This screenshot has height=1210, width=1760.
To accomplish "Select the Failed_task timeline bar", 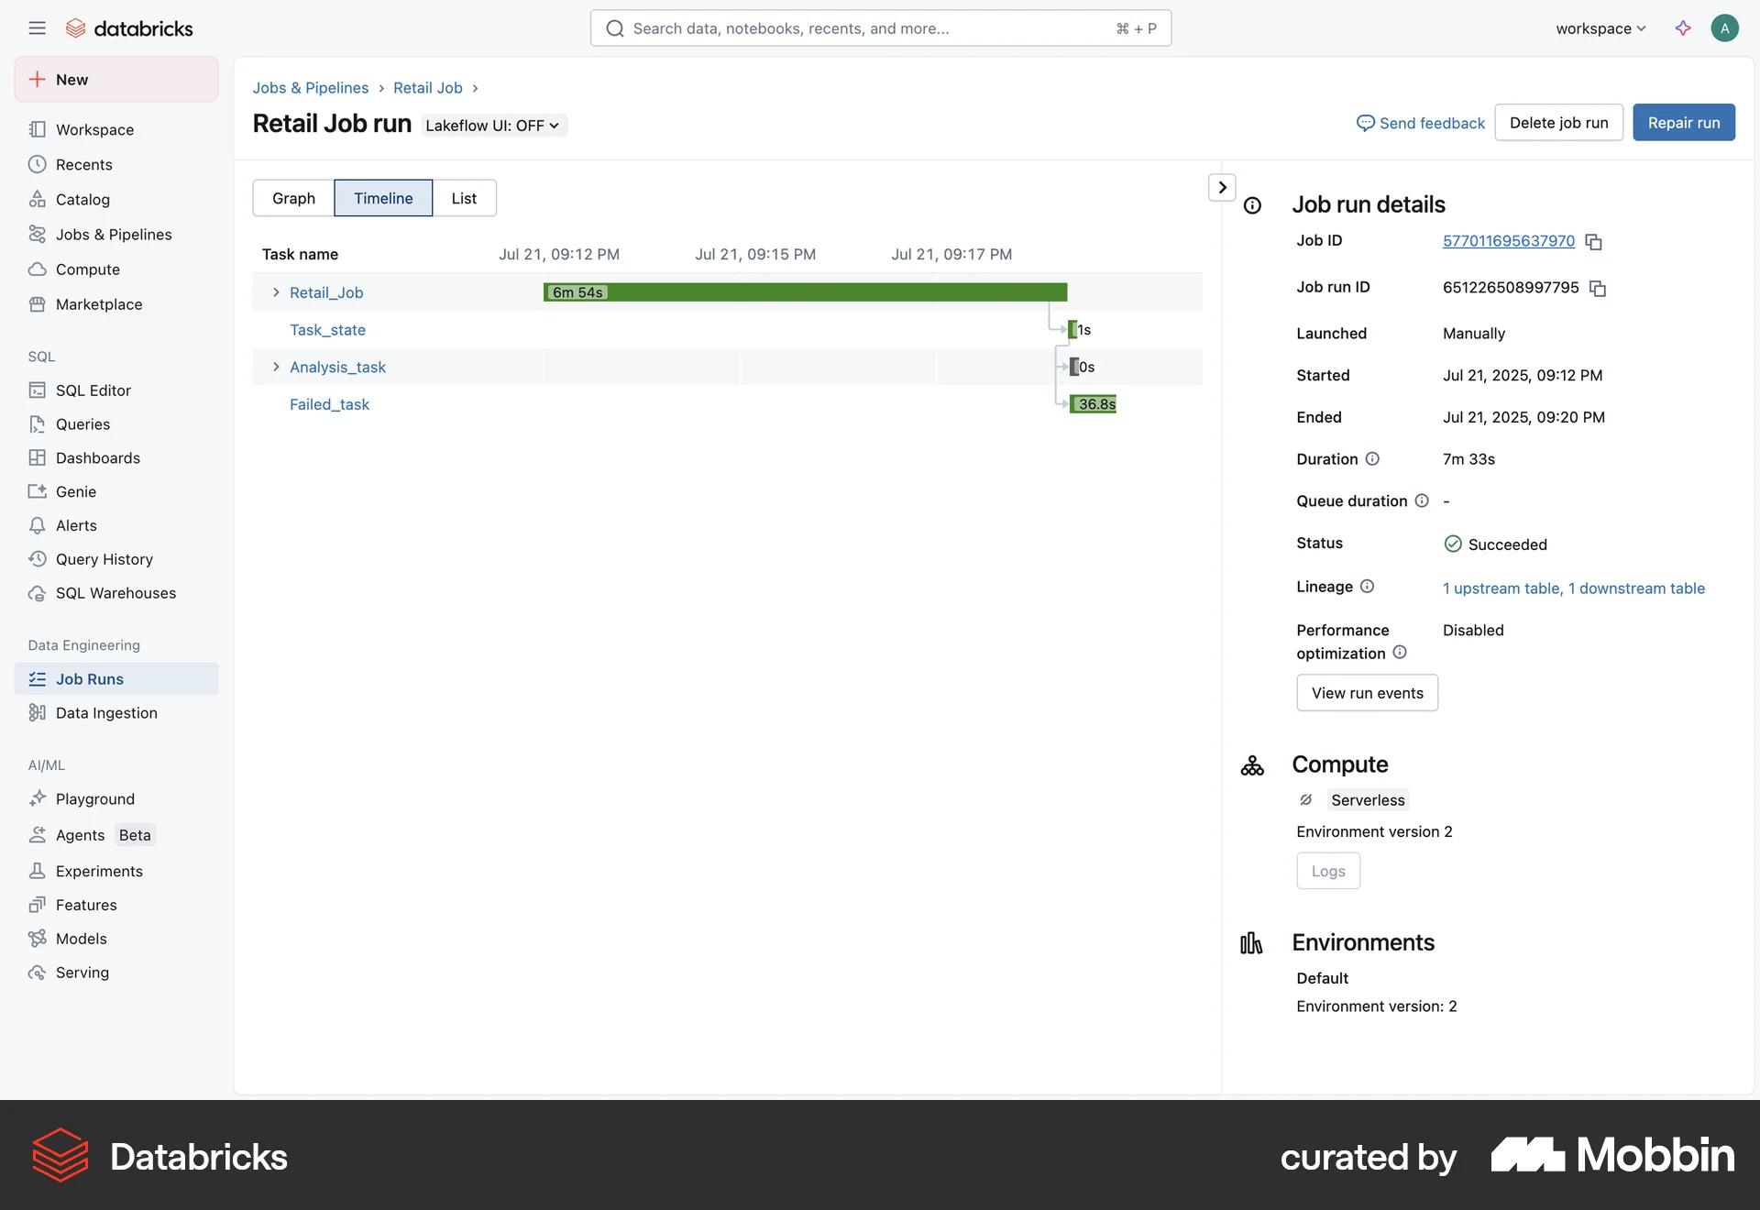I will coord(1094,403).
